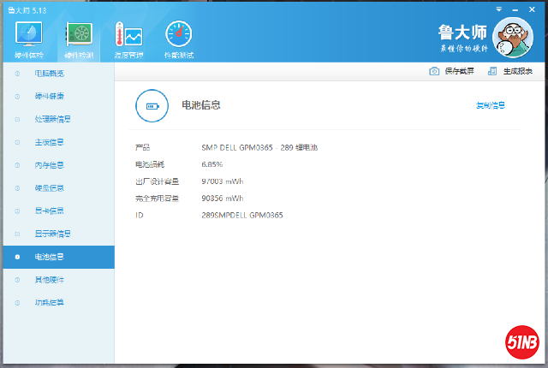Open the title bar dropdown menu arrow
The width and height of the screenshot is (548, 368).
pos(500,7)
